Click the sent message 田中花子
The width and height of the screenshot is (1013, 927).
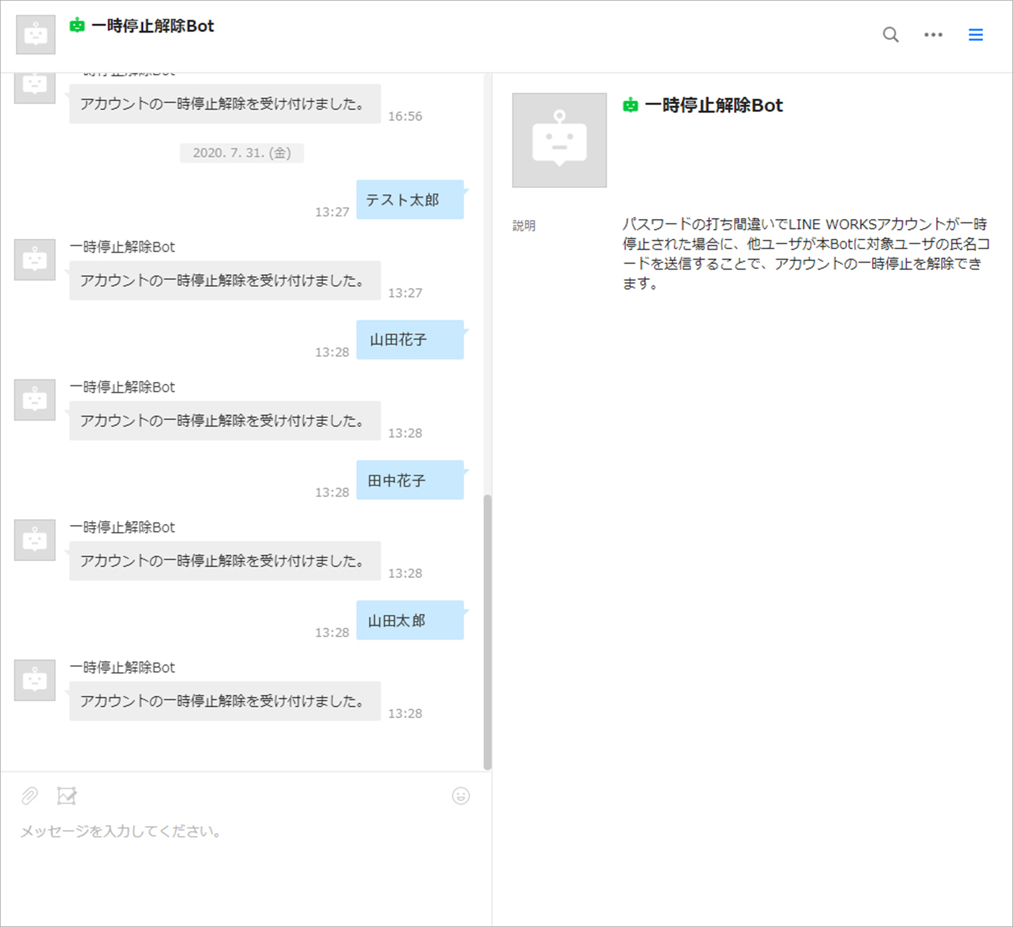[410, 480]
